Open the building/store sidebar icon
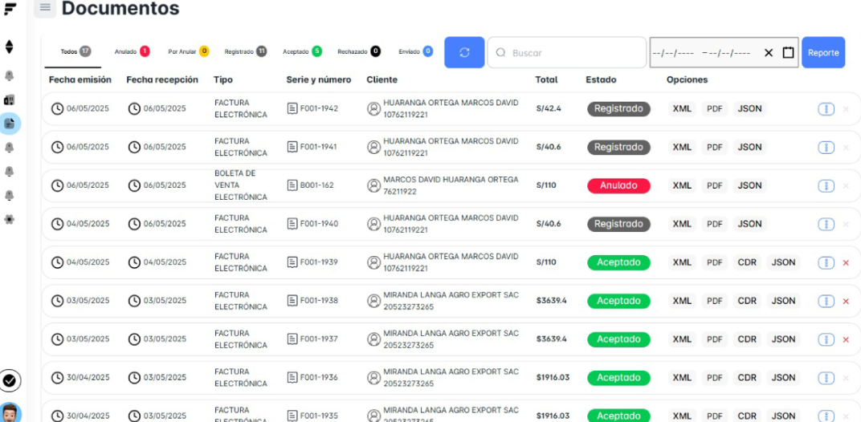The height and width of the screenshot is (422, 861). [10, 99]
